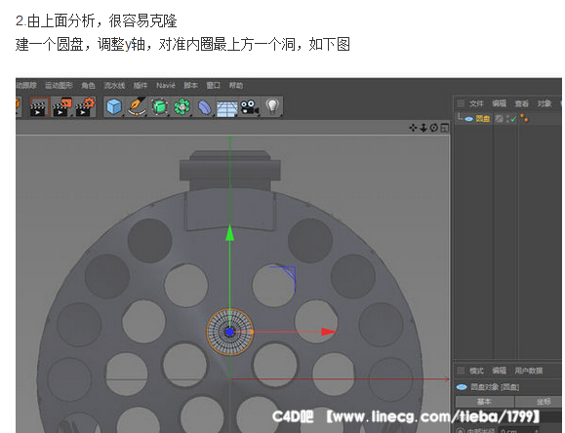565x433 pixels.
Task: Open the 脚本 menu
Action: point(190,86)
